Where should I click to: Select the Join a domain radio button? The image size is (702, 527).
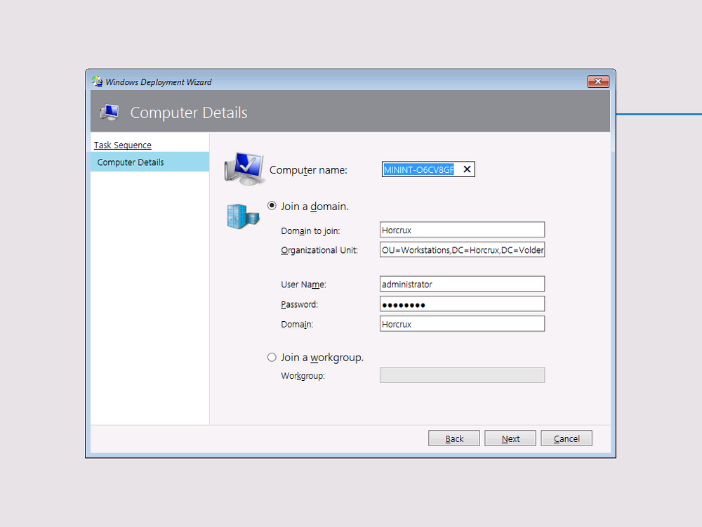pyautogui.click(x=272, y=206)
